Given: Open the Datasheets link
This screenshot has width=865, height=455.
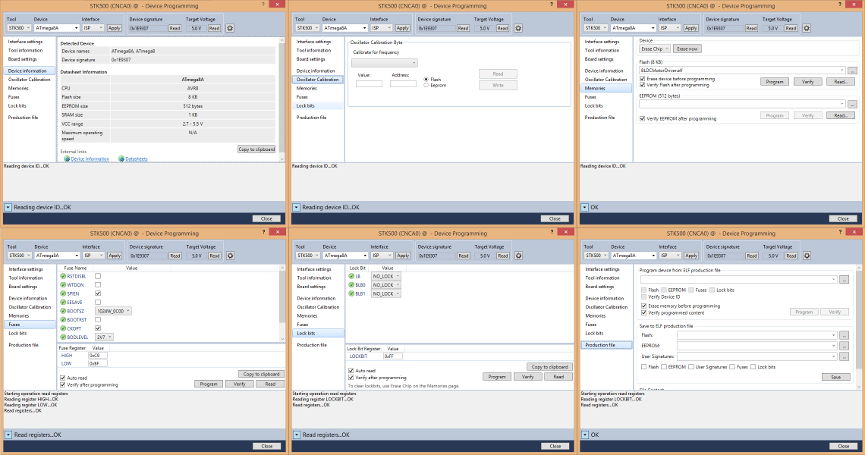Looking at the screenshot, I should pyautogui.click(x=137, y=158).
